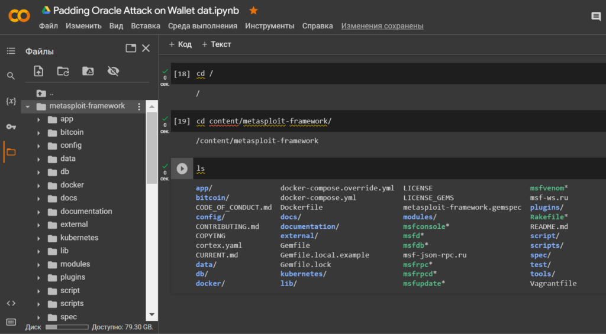Click 'msfvenom*' in ls output
This screenshot has width=606, height=334.
point(549,188)
